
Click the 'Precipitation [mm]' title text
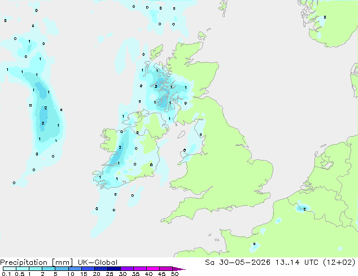tap(37, 262)
